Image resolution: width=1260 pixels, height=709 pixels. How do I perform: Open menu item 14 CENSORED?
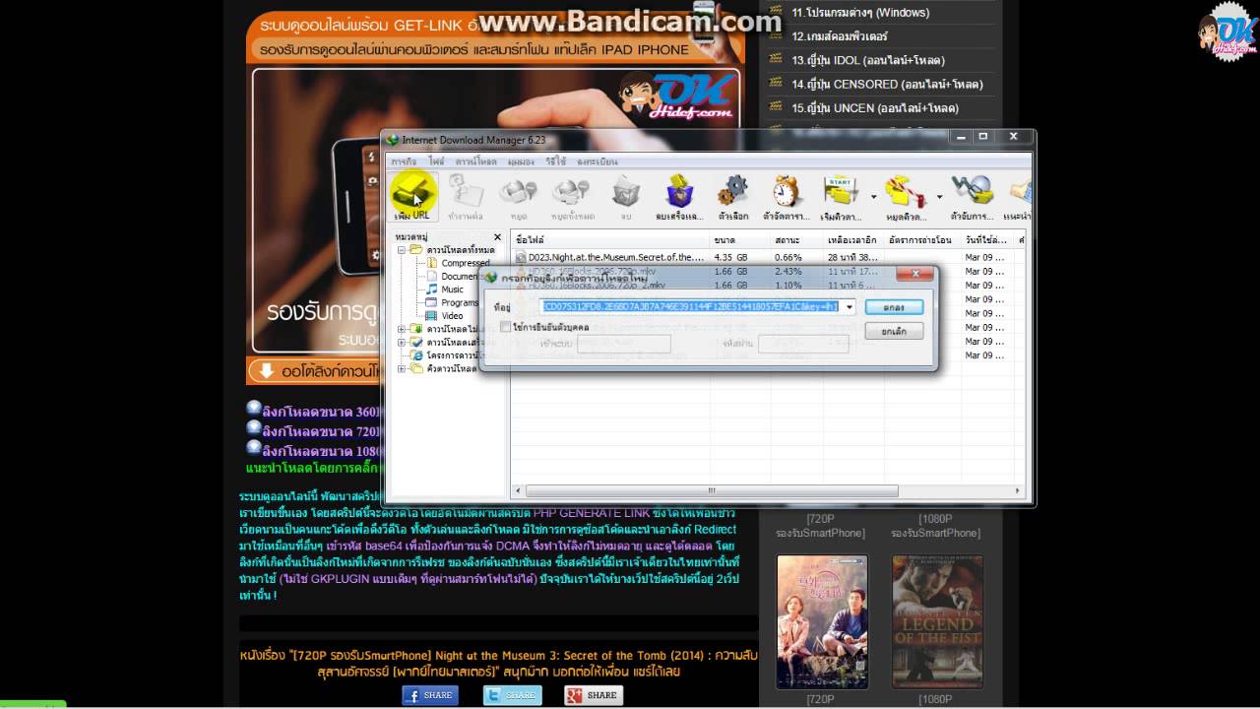pyautogui.click(x=887, y=84)
